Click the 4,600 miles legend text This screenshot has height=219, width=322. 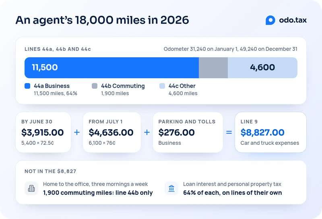point(183,94)
